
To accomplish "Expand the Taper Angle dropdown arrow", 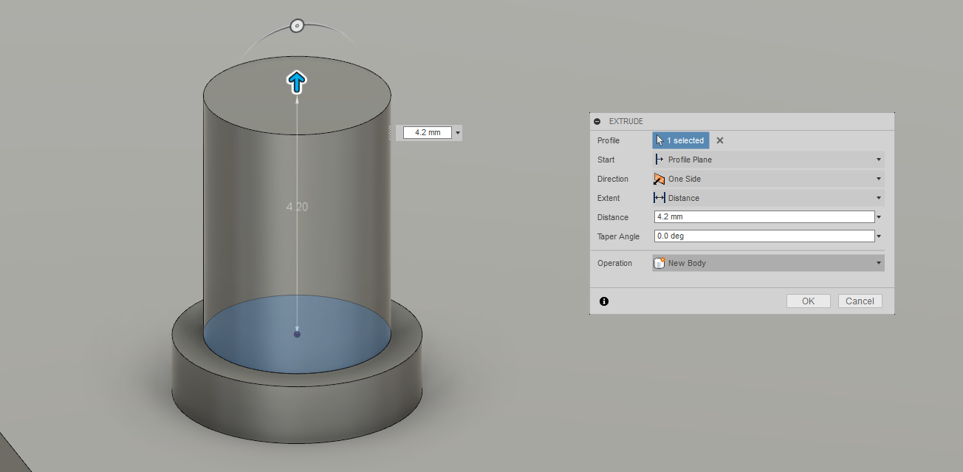I will coord(880,236).
